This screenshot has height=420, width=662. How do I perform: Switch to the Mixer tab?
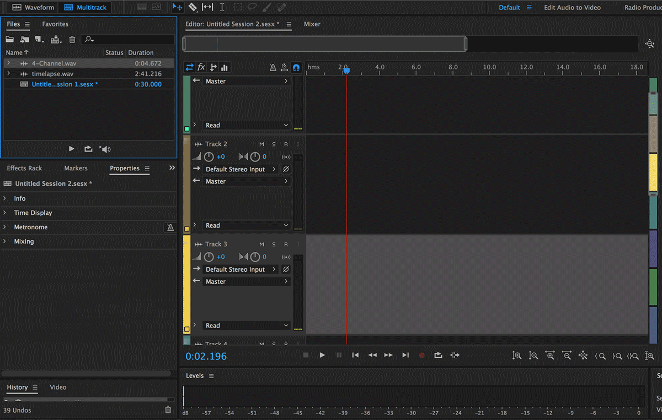coord(312,24)
